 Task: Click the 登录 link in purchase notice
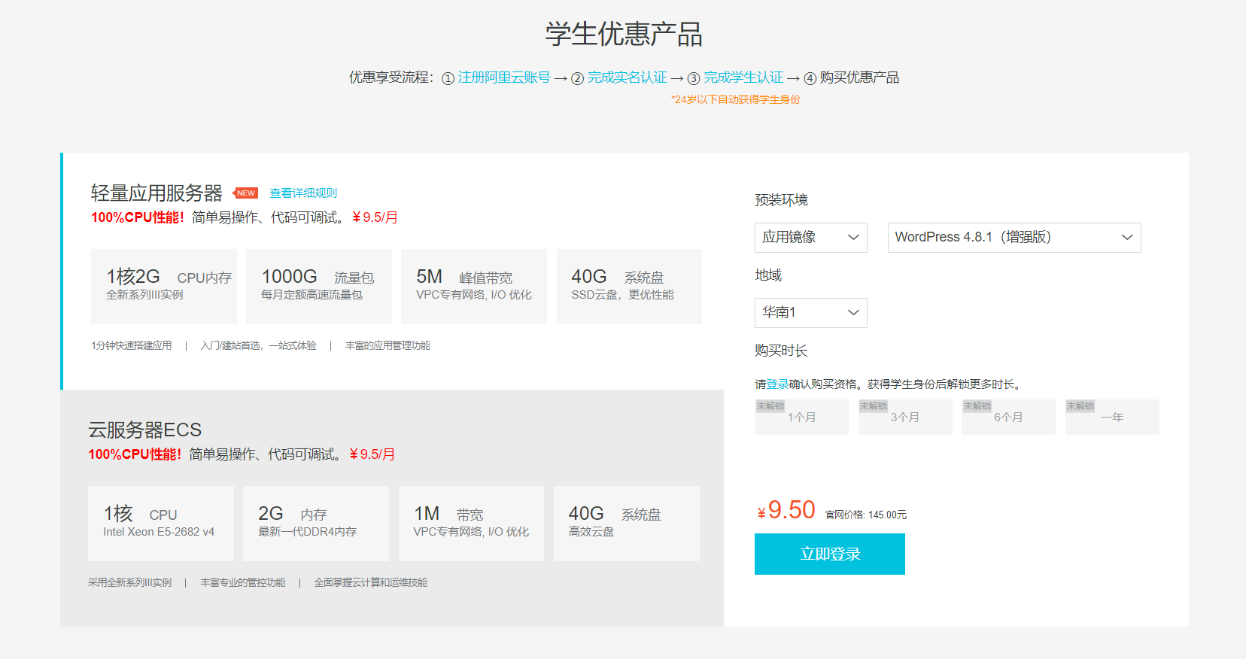coord(777,384)
